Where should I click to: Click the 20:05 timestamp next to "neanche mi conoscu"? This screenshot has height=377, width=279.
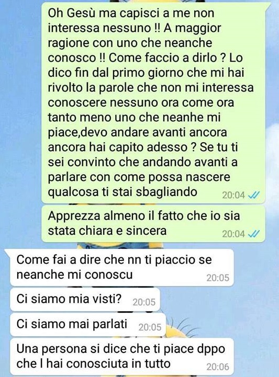218,278
